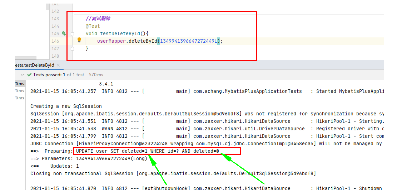Click line number 148 in gutter

coord(55,56)
